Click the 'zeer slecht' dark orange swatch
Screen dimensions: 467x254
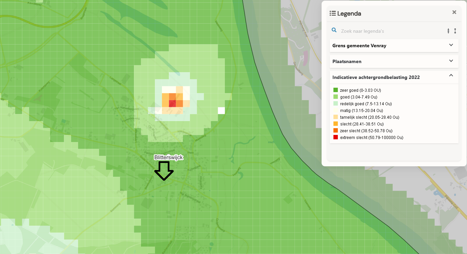tap(335, 131)
